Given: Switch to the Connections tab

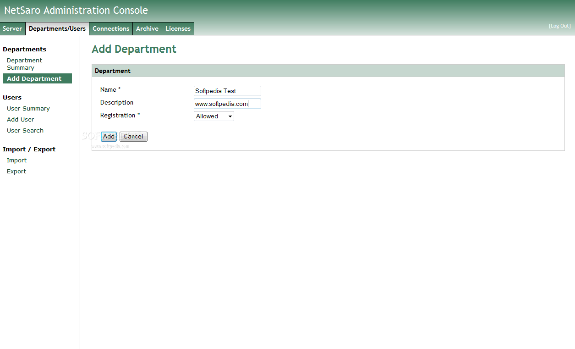Looking at the screenshot, I should point(111,28).
